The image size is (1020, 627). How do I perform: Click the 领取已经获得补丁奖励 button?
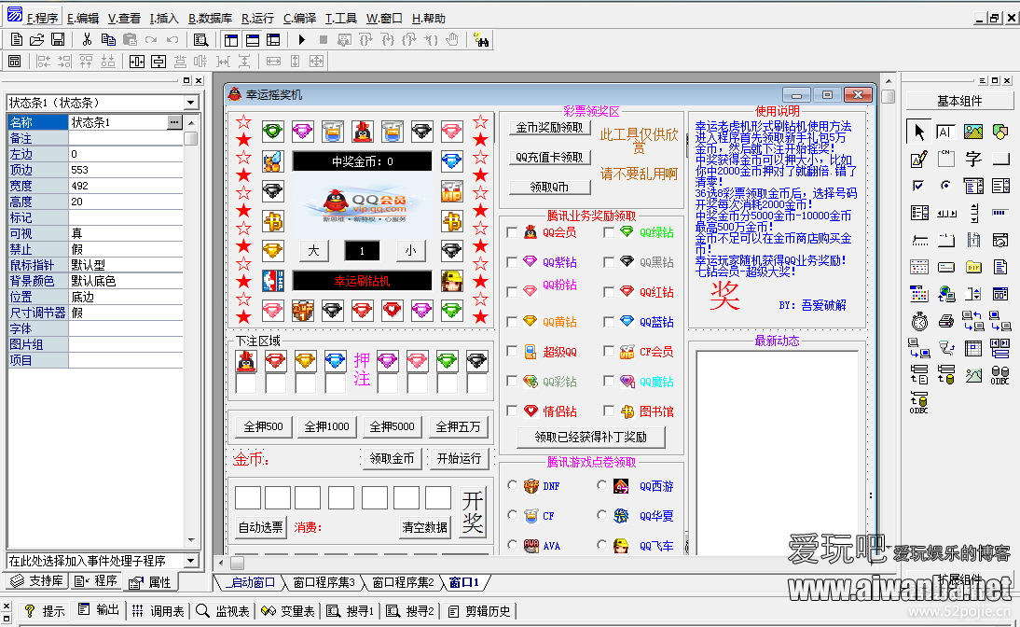[591, 437]
